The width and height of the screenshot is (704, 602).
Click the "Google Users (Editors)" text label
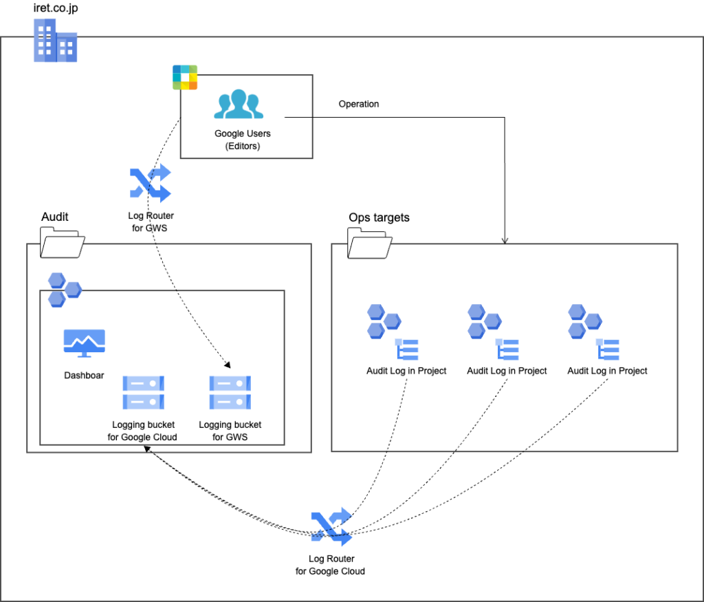click(243, 140)
